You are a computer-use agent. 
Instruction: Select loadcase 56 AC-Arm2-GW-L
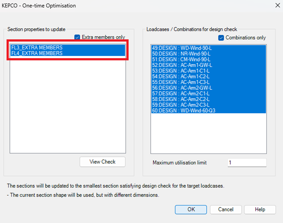coord(182,87)
